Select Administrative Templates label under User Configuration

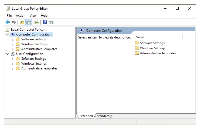[x=39, y=69]
